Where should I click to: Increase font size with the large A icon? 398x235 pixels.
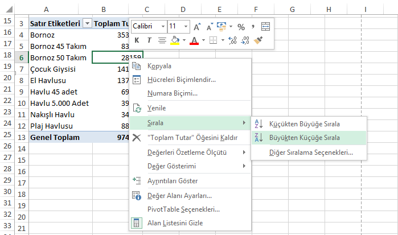pos(197,27)
